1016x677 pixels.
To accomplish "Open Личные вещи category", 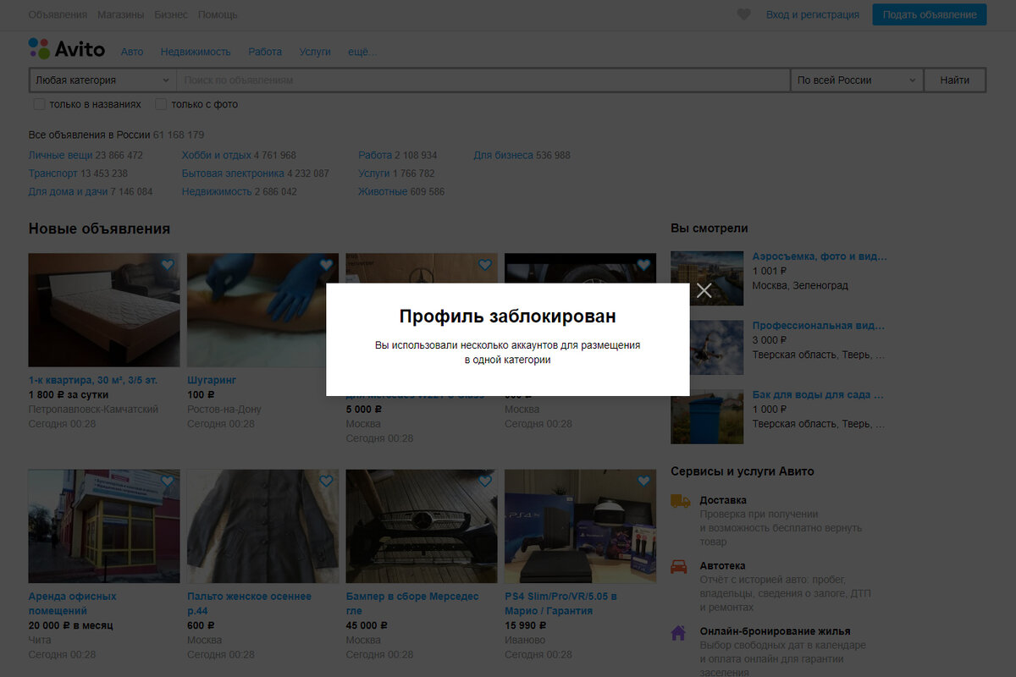I will 60,156.
